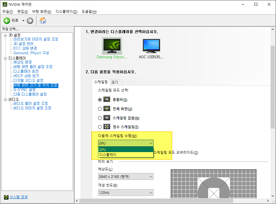Click the full-screen (전체 화면) mode icon
Viewport: 276px width, 204px height.
107,108
